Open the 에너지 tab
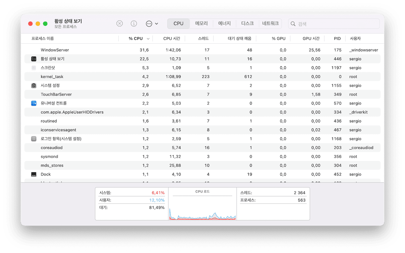 (x=224, y=24)
